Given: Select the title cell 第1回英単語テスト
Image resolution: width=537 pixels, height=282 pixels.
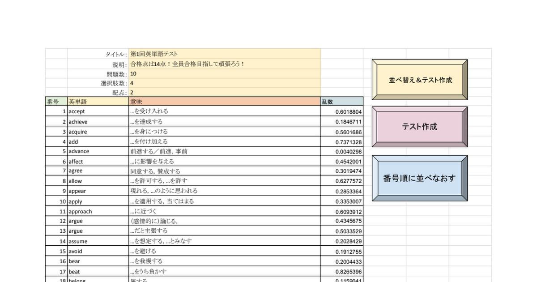Looking at the screenshot, I should pos(225,54).
